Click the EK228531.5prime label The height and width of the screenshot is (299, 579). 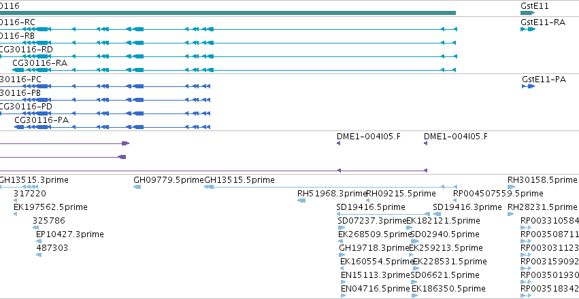tap(450, 262)
